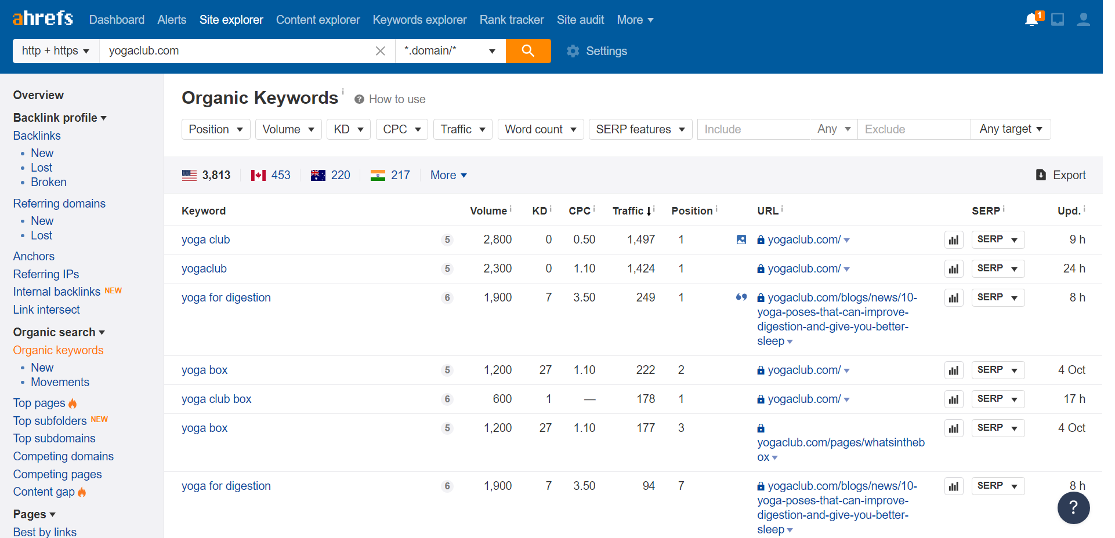The width and height of the screenshot is (1115, 538).
Task: Select the India flag 217
Action: pyautogui.click(x=390, y=175)
